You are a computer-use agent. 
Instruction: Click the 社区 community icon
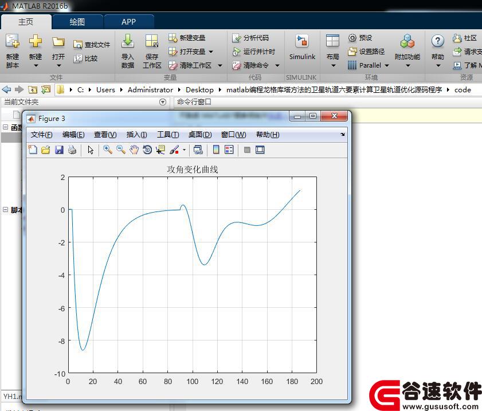pyautogui.click(x=457, y=38)
